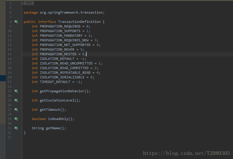The image size is (233, 159).
Task: Click the ISOLATION_REPEATABLE_READ constant
Action: pos(65,73)
